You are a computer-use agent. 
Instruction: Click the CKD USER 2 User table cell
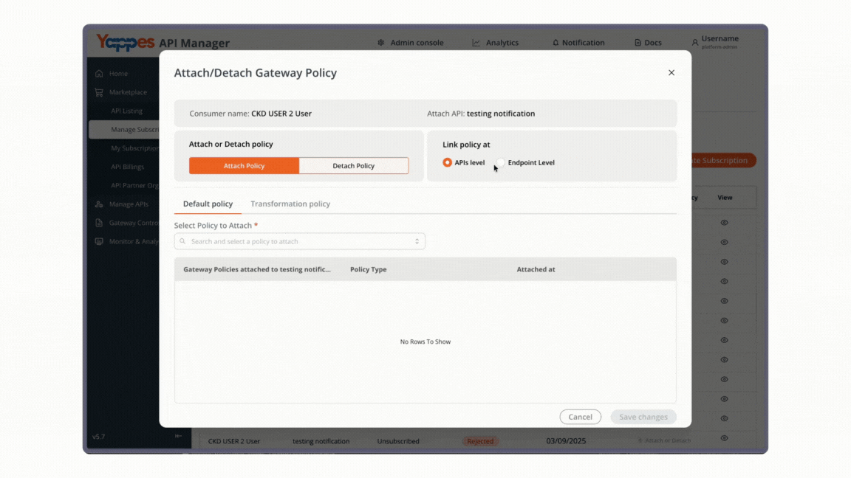point(234,441)
